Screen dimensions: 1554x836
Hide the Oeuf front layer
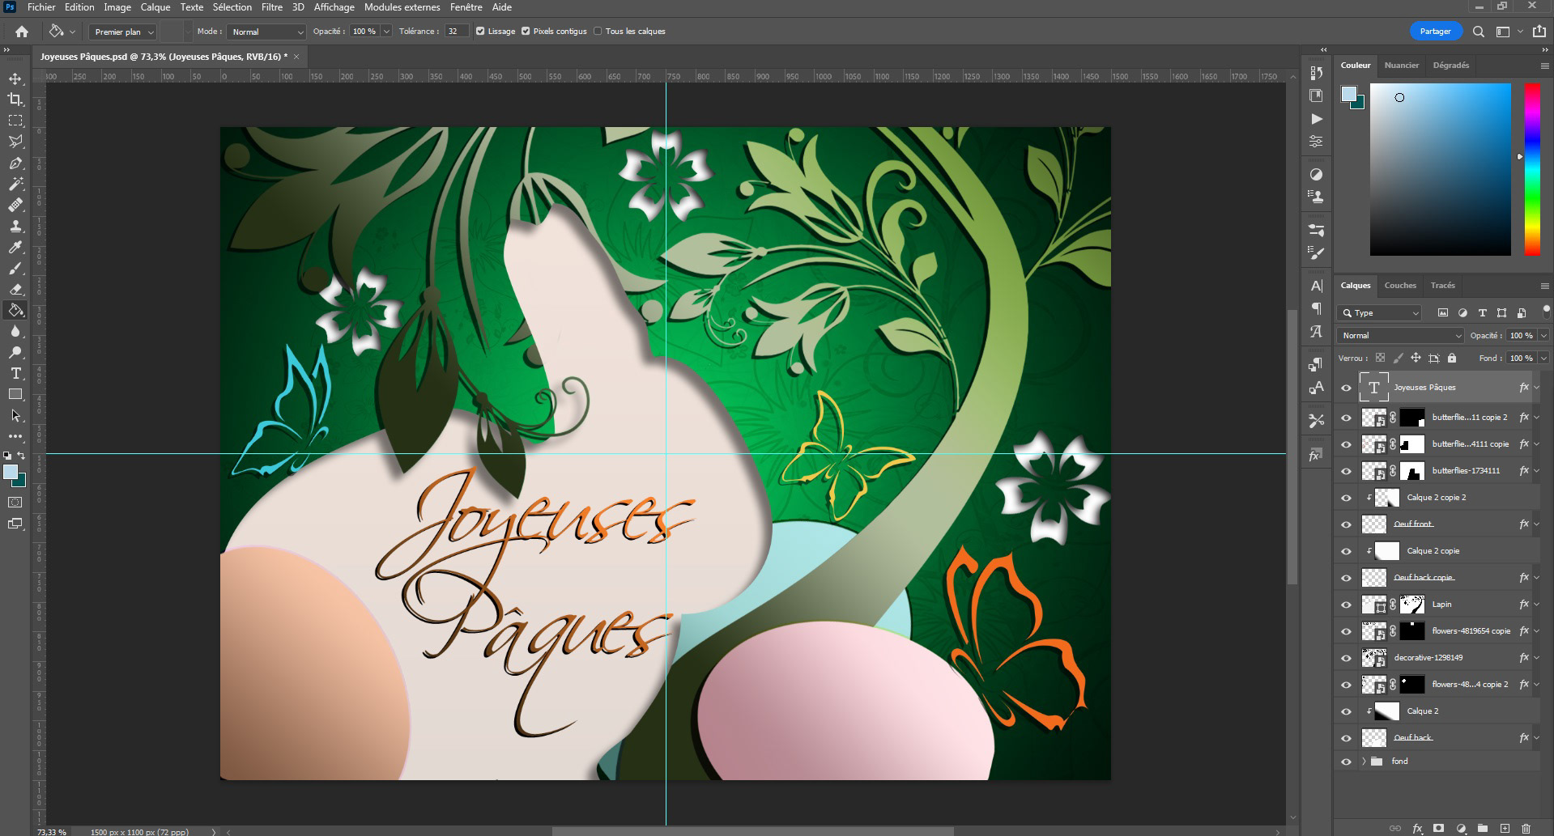1346,524
